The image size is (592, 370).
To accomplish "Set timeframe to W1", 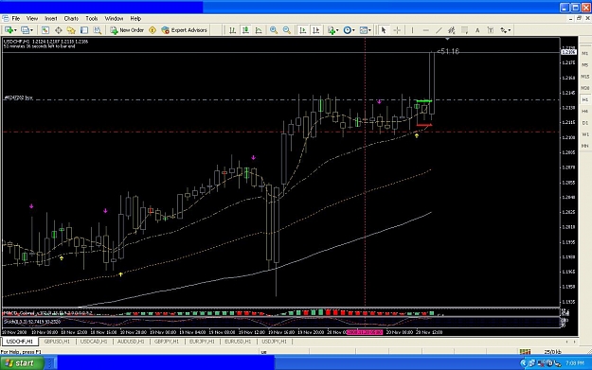I will click(584, 134).
